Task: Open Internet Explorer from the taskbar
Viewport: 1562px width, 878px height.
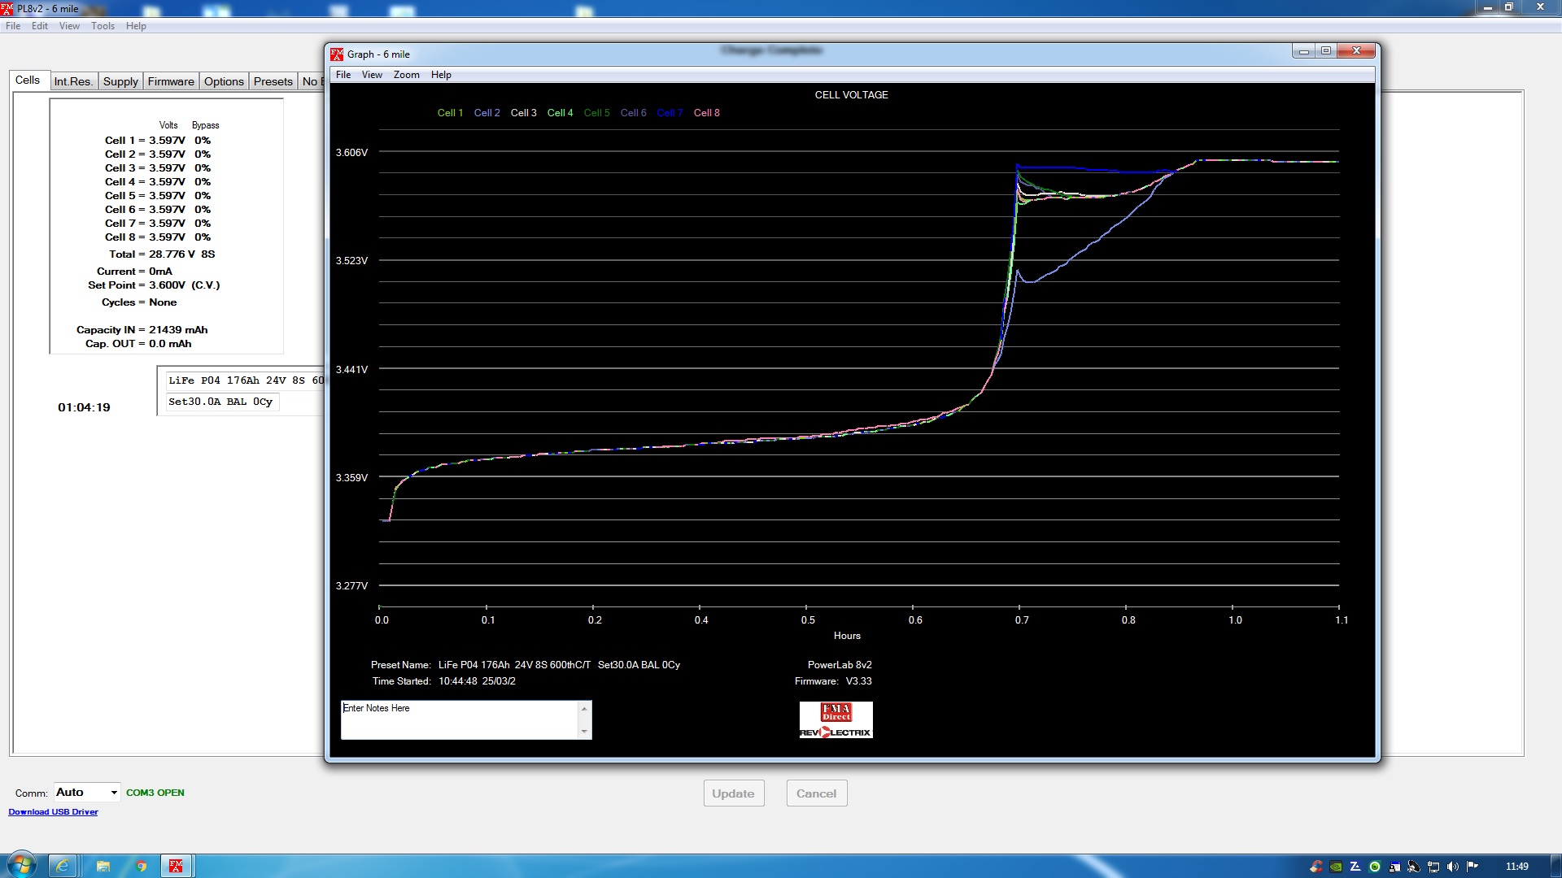Action: (x=62, y=866)
